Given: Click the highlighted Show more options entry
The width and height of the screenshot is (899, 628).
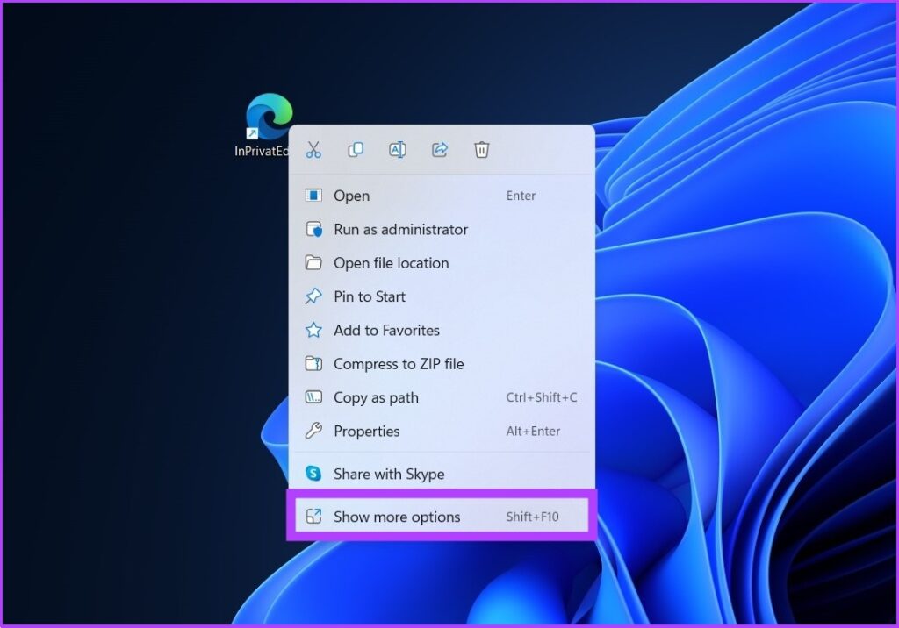Looking at the screenshot, I should pyautogui.click(x=397, y=517).
